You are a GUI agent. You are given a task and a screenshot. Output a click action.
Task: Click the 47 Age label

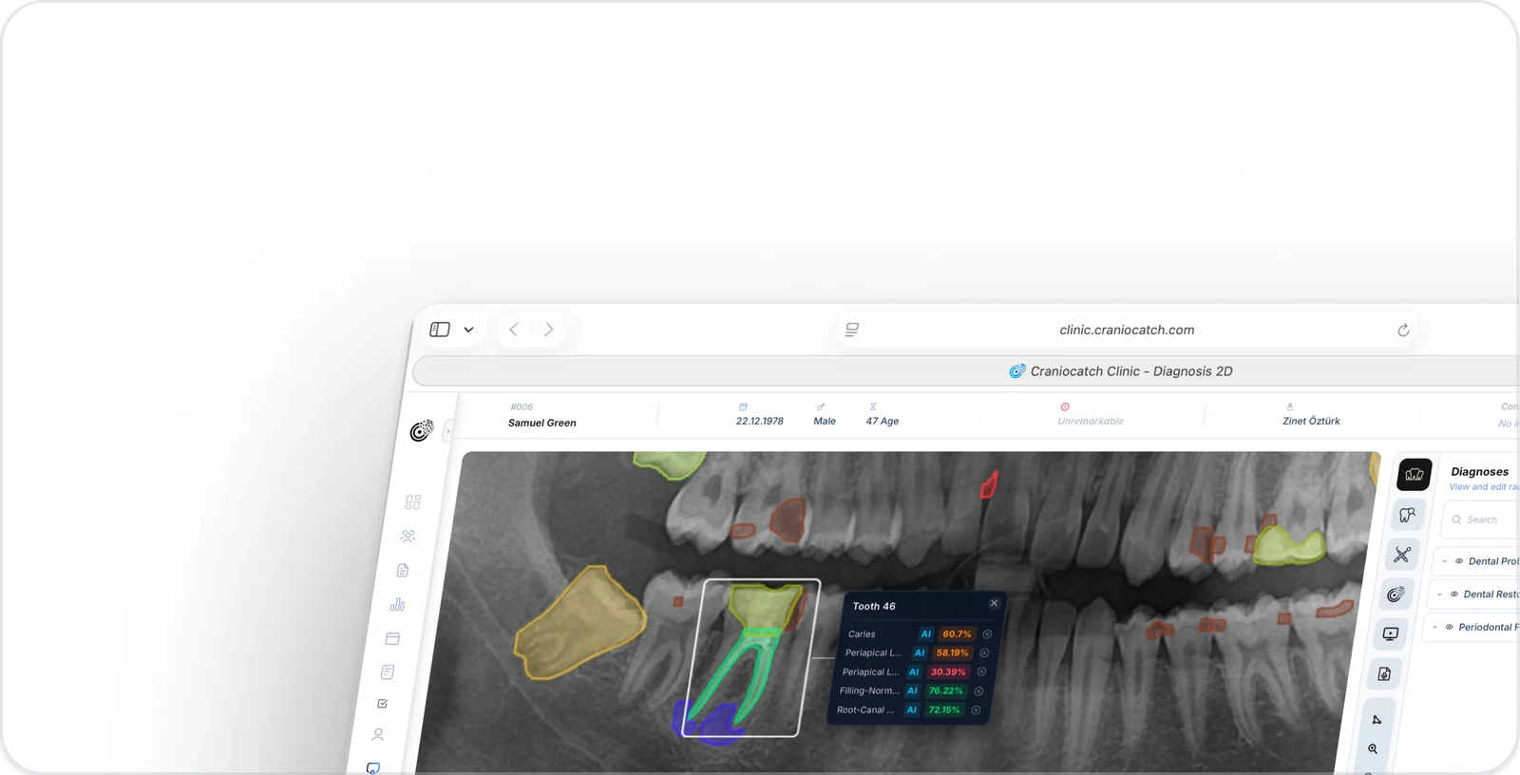(882, 421)
